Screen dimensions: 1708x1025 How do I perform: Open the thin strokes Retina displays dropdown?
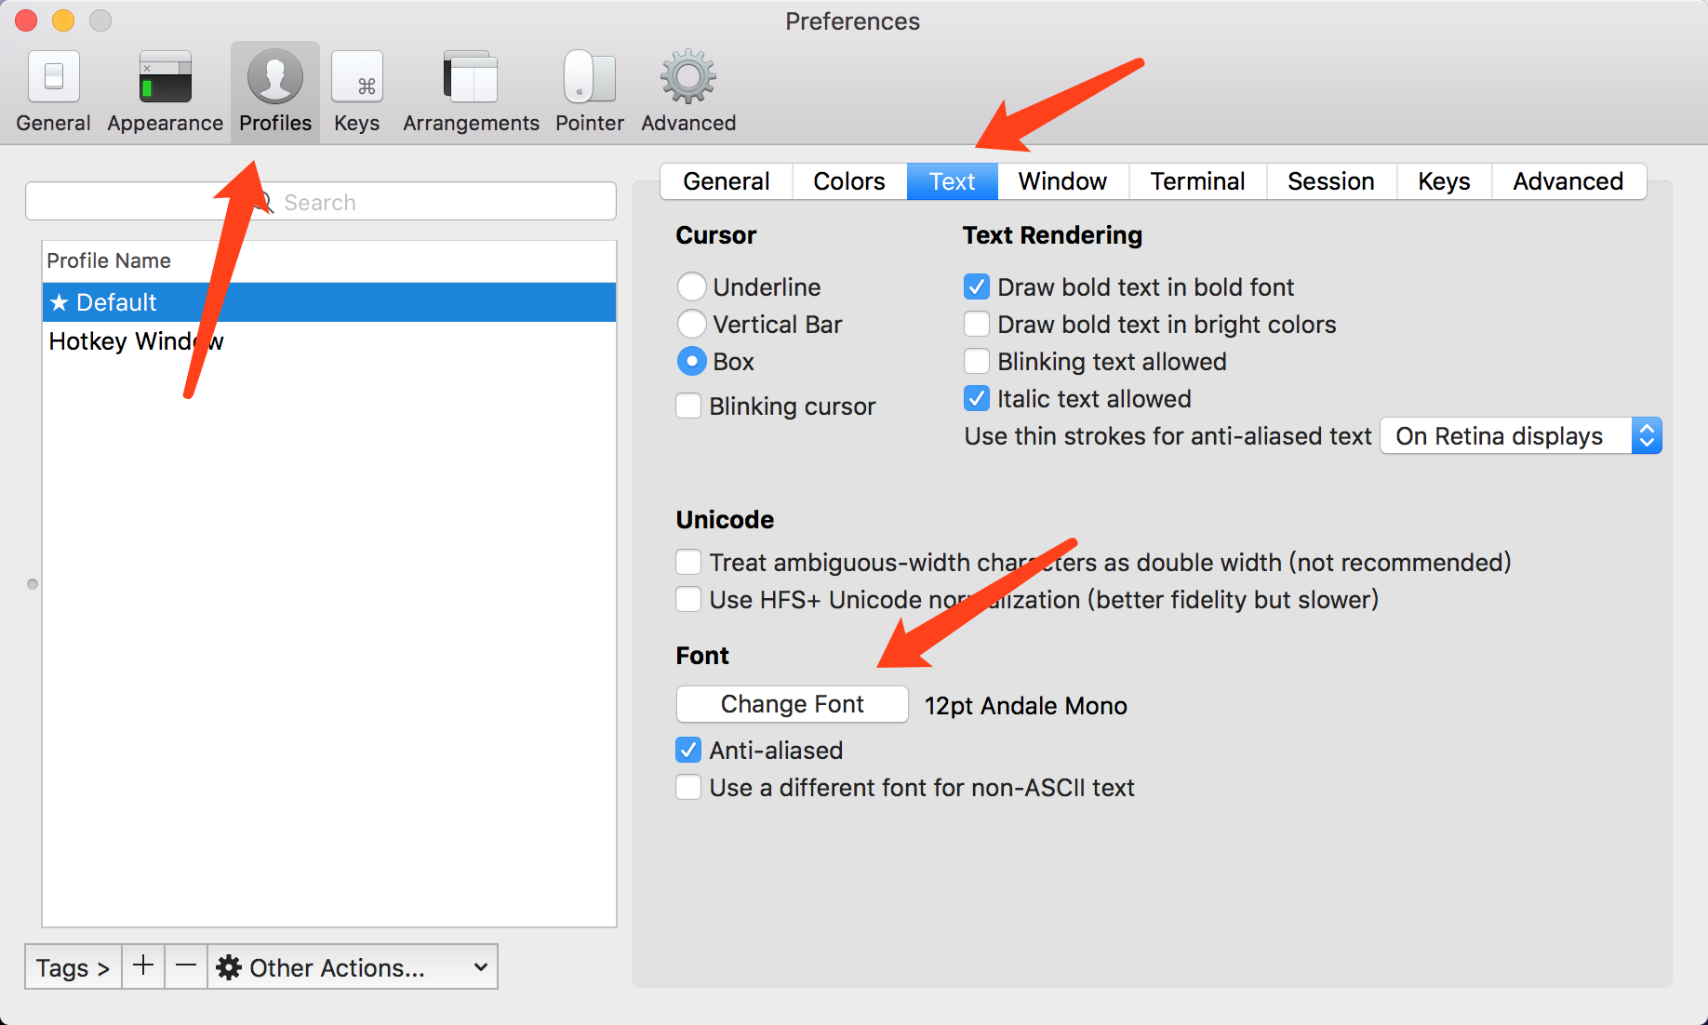point(1520,436)
